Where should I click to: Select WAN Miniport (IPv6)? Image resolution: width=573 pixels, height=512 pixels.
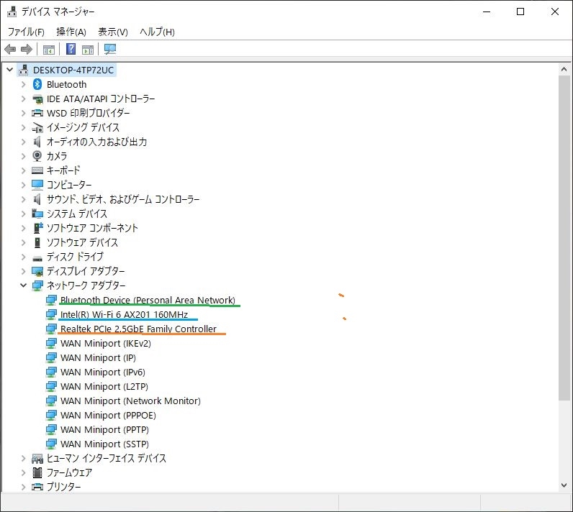(103, 372)
